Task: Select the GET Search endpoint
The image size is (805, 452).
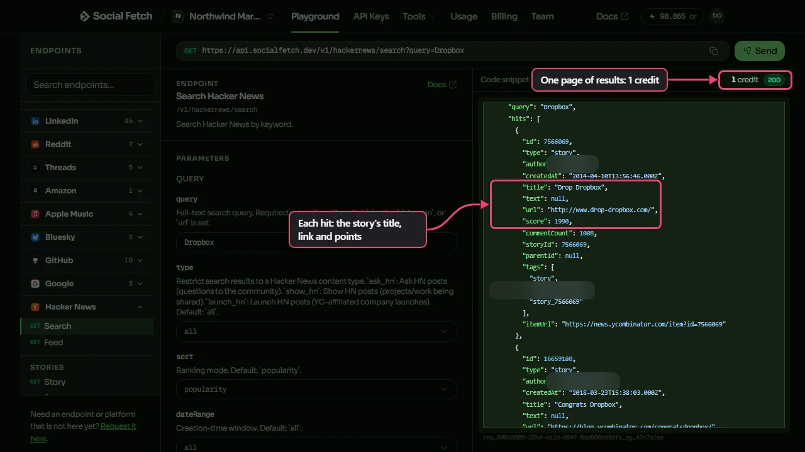Action: [x=87, y=326]
